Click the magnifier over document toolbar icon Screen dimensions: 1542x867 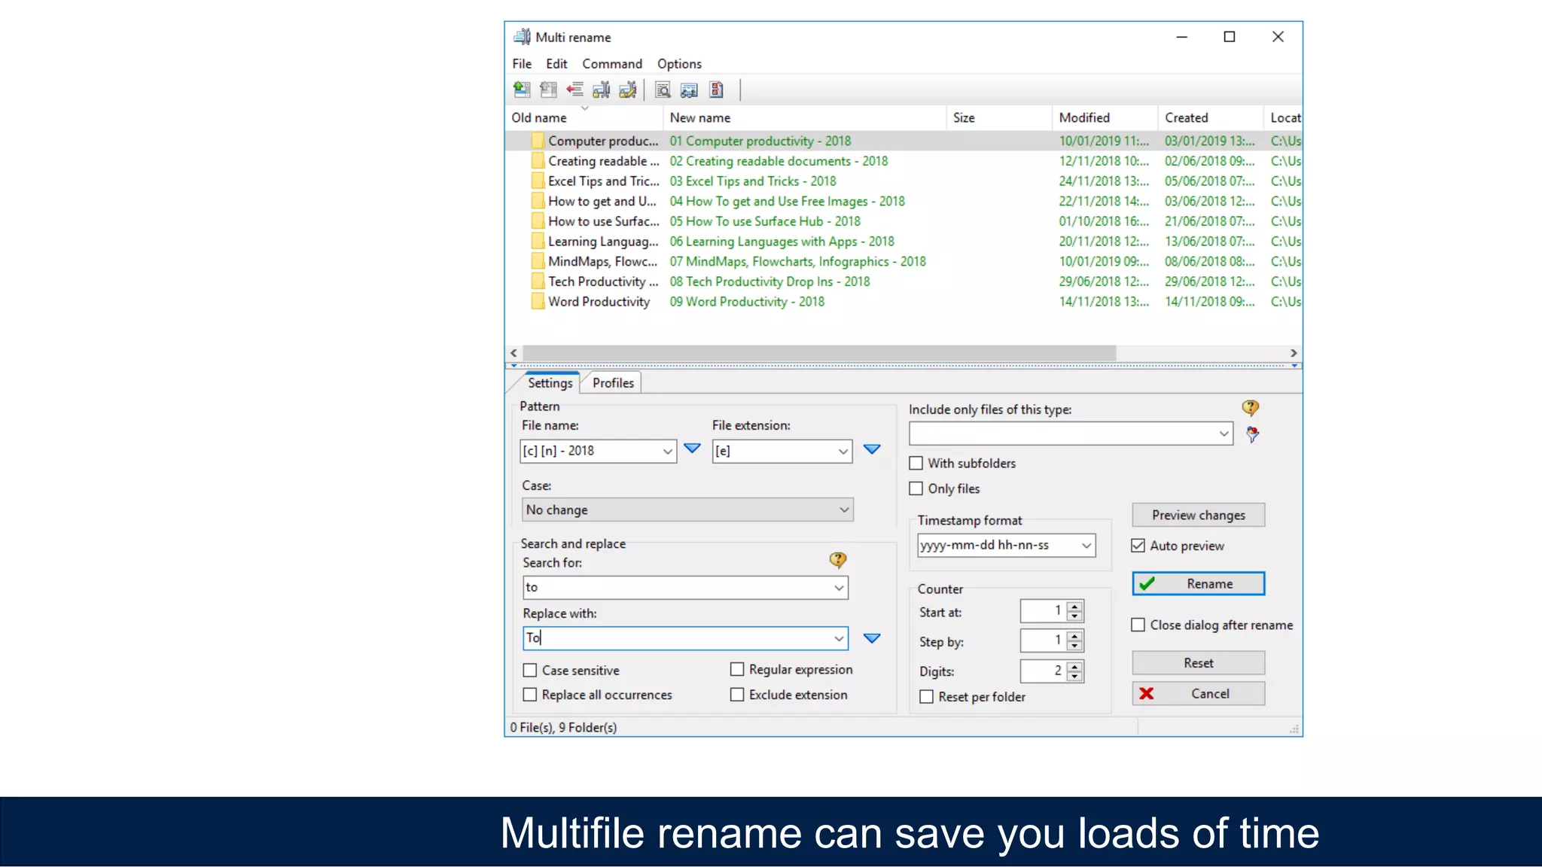pos(663,90)
